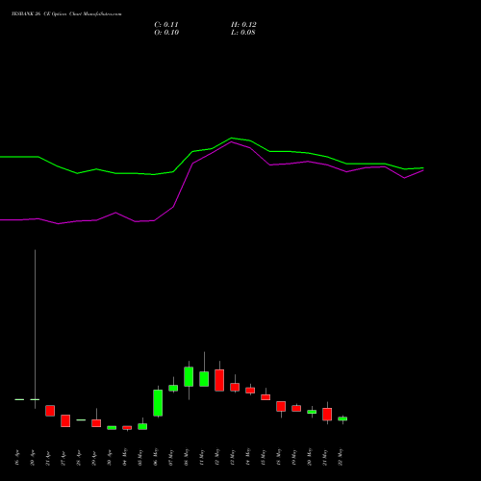Click the '21 Apr' date axis label

(48, 458)
